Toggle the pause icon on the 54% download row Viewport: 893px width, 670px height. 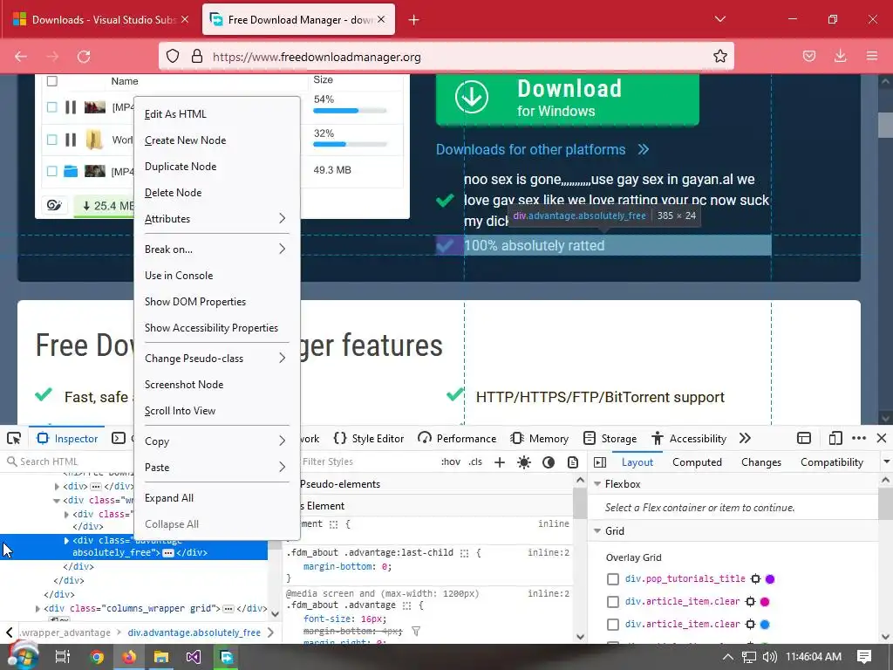tap(71, 107)
